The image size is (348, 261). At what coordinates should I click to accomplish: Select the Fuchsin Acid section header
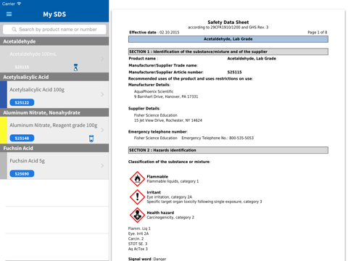pyautogui.click(x=54, y=148)
